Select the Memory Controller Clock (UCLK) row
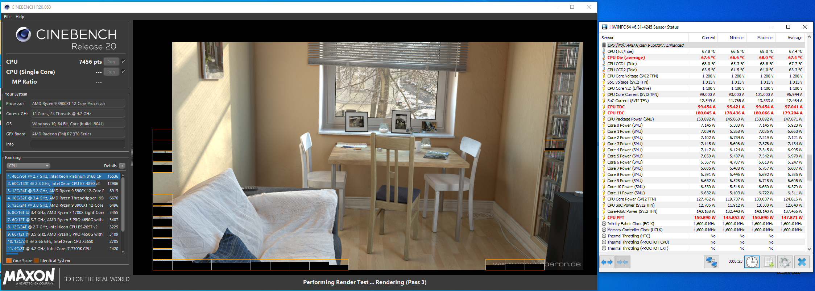 point(703,230)
